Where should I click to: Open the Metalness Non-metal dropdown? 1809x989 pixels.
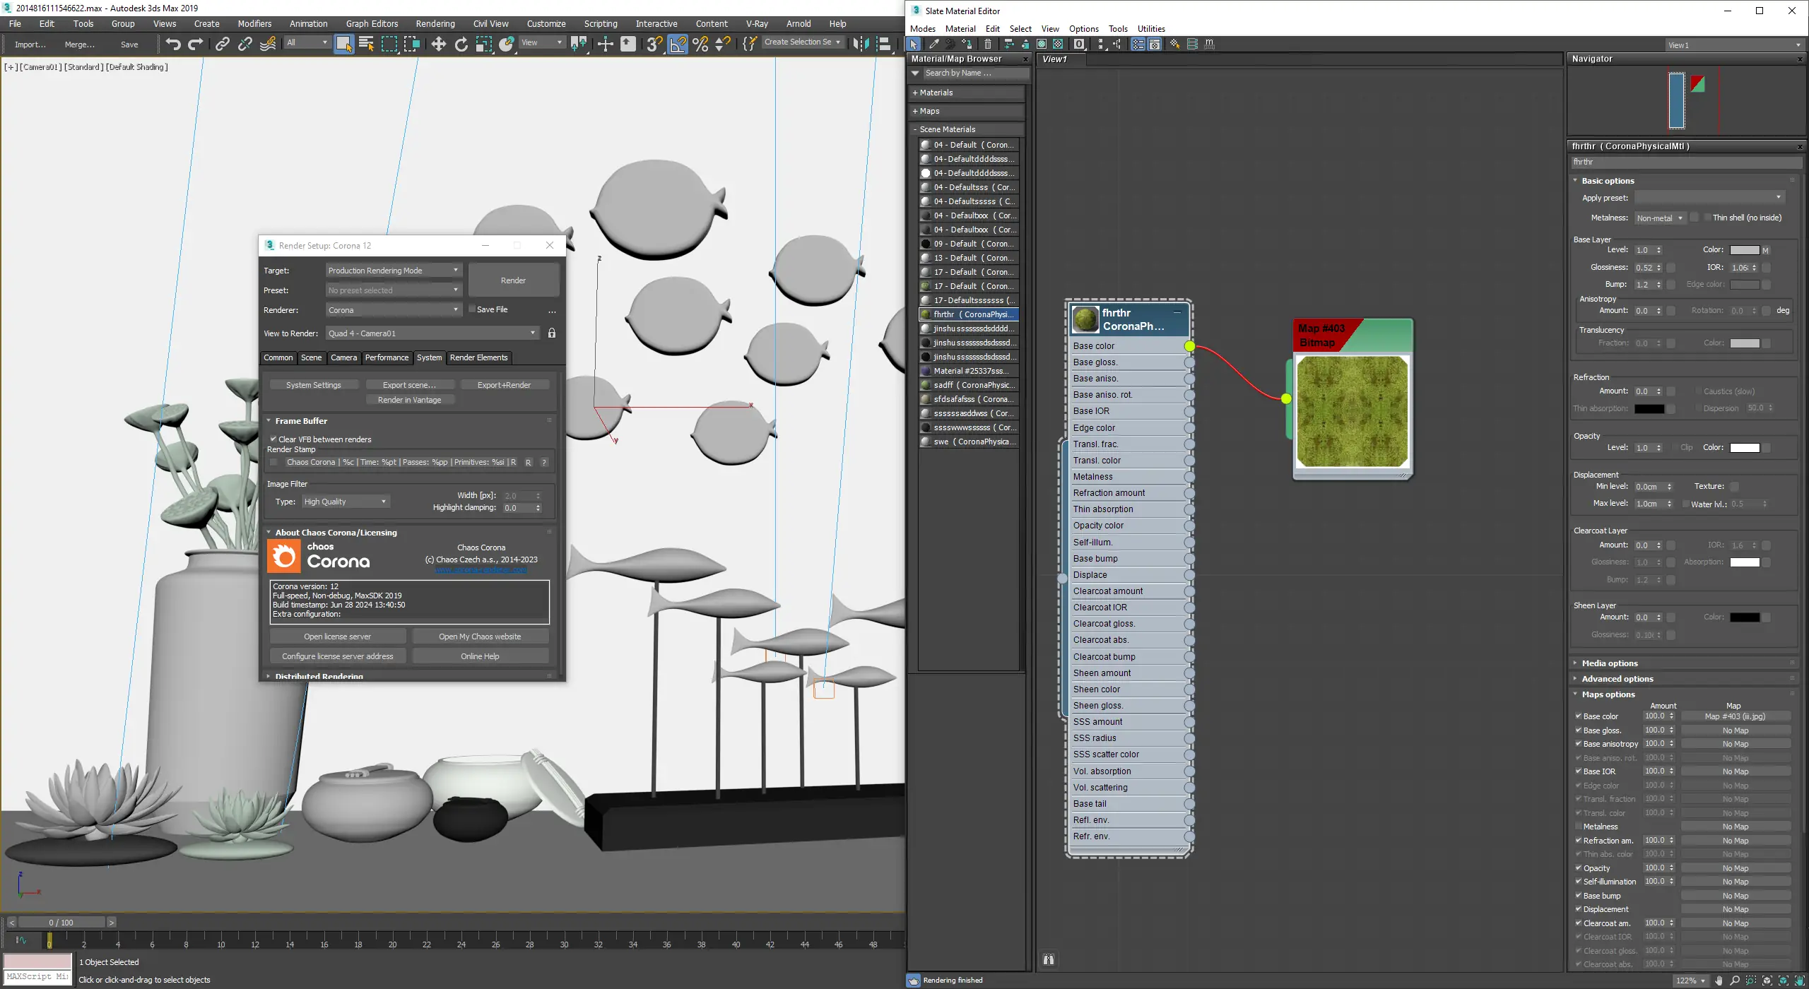click(x=1659, y=218)
